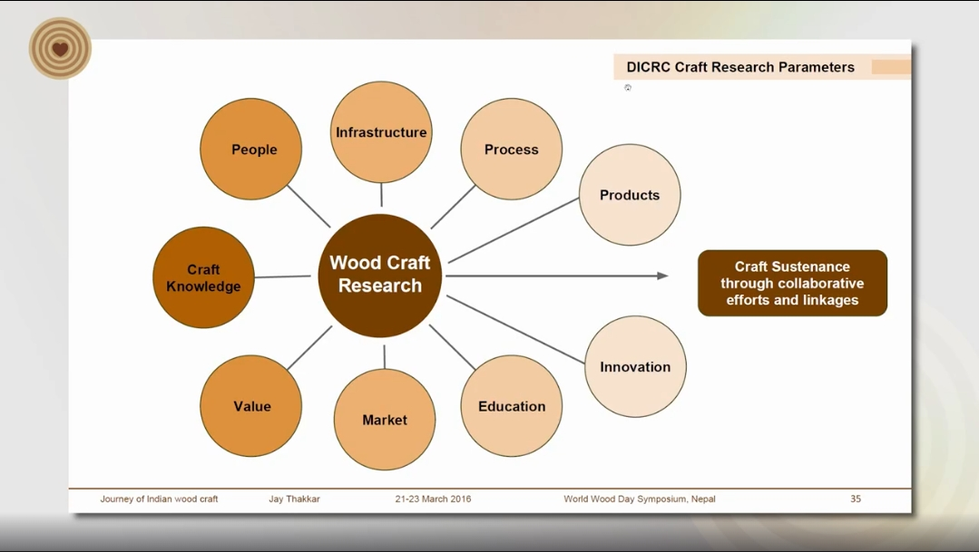Click the slide number 35

(855, 499)
